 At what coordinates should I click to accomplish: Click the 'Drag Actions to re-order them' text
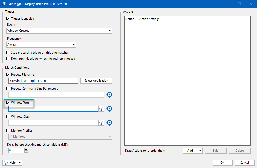pyautogui.click(x=145, y=151)
